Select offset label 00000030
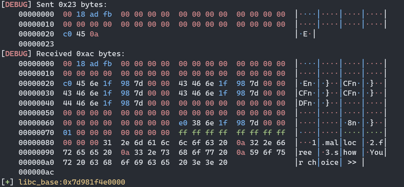The width and height of the screenshot is (404, 187). point(36,93)
